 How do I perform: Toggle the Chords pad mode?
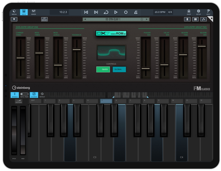[x=34, y=95]
